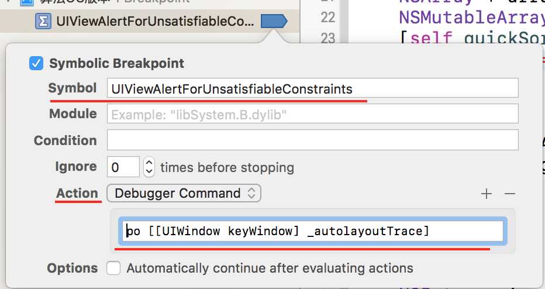Click the sigma symbolic breakpoint icon

point(43,21)
